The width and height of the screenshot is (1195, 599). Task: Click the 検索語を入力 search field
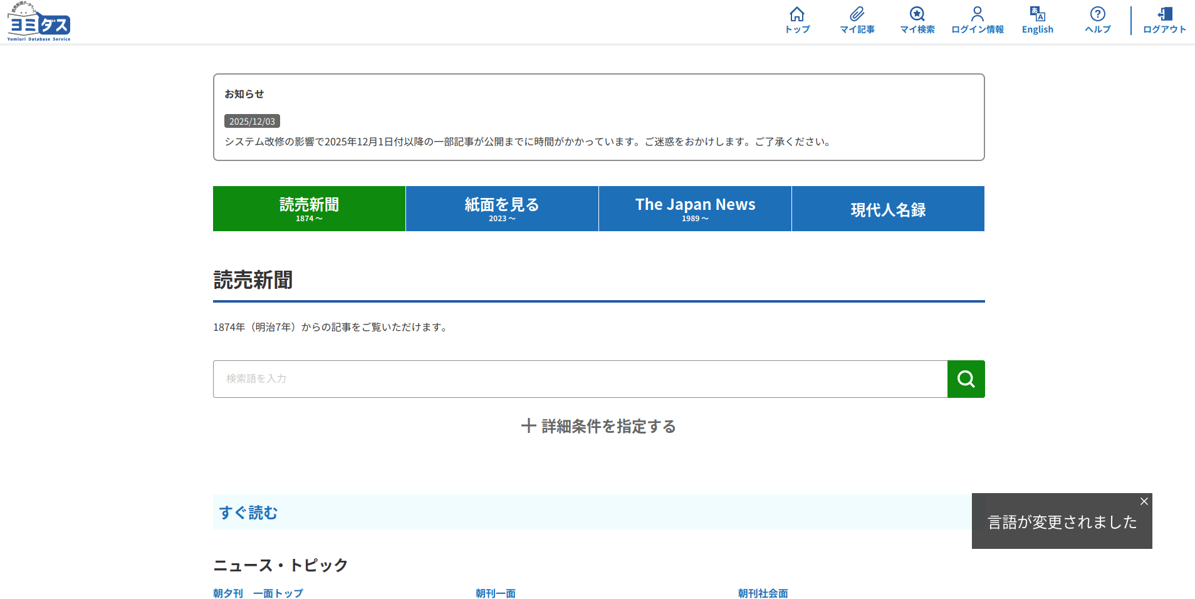tap(580, 379)
